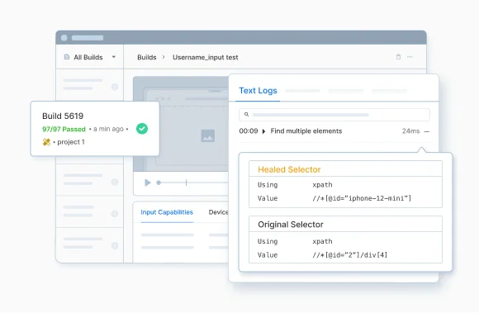Click the log search input field

(x=334, y=115)
